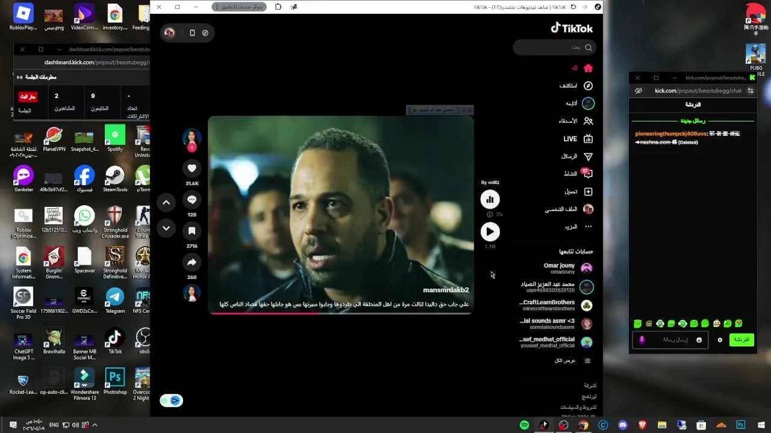Screen dimensions: 771x433
Task: Go to the next video with down chevron
Action: coord(166,229)
